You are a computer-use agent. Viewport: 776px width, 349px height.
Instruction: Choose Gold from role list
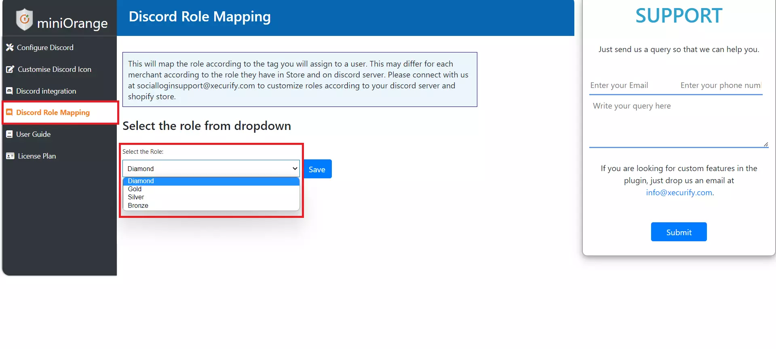point(211,189)
